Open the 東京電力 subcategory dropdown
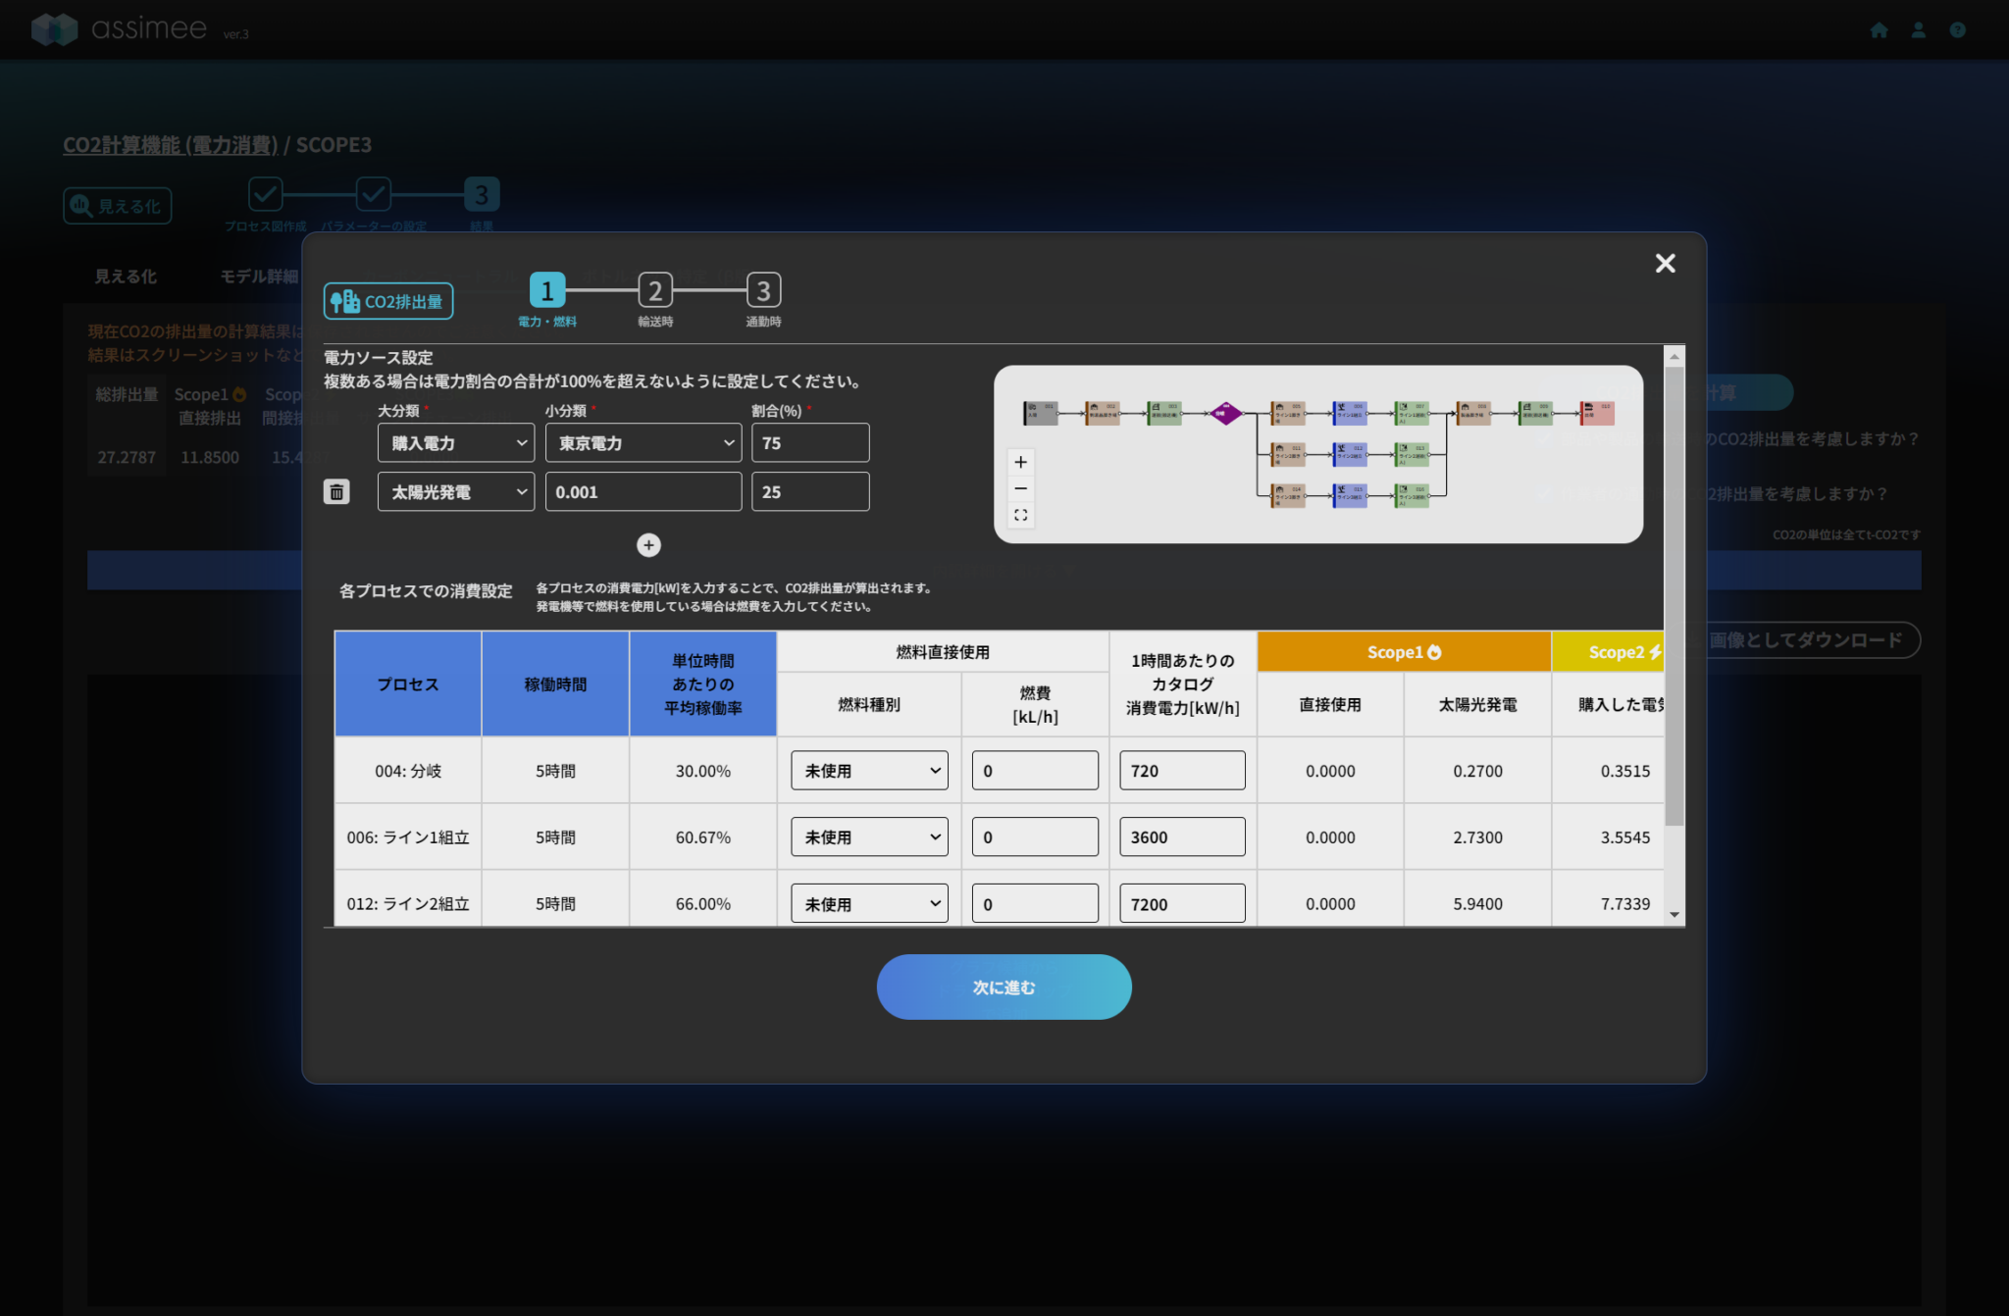Image resolution: width=2009 pixels, height=1316 pixels. pos(643,443)
